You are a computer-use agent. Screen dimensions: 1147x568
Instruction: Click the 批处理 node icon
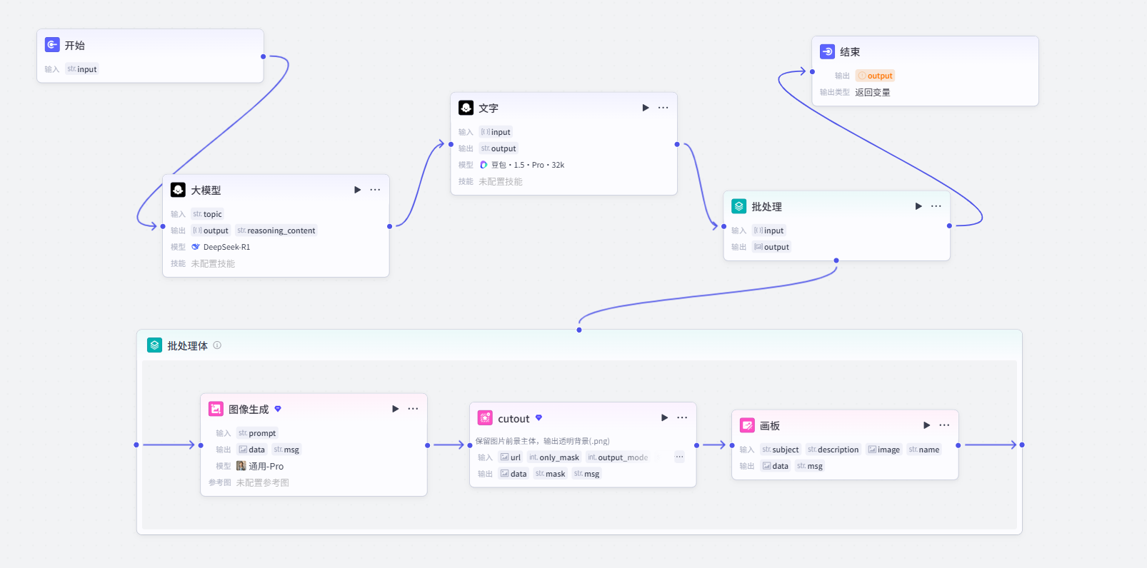point(739,206)
